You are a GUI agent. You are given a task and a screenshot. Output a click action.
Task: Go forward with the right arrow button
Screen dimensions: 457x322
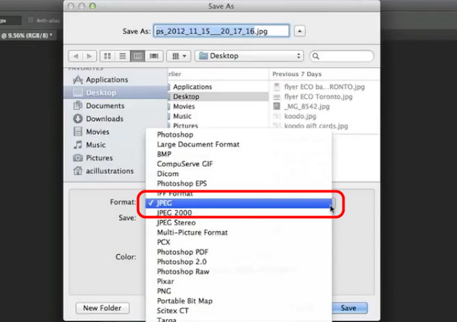pos(90,56)
